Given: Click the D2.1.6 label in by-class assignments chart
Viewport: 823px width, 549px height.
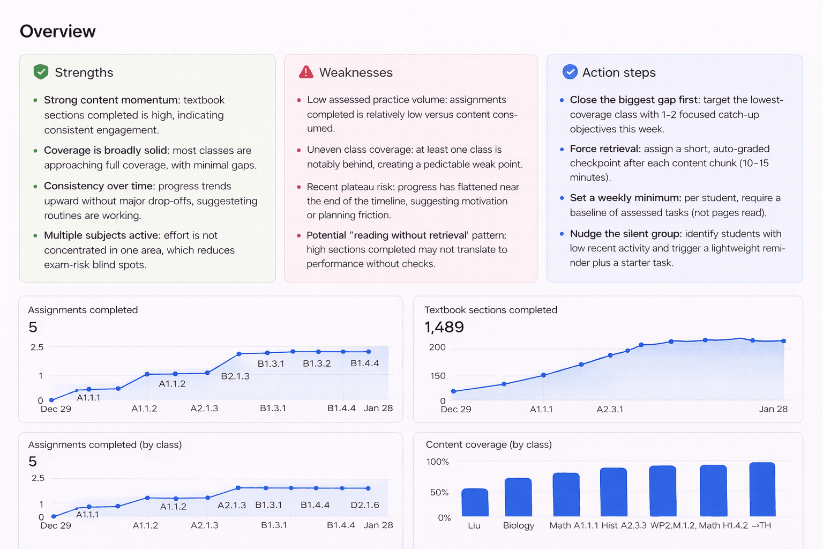Looking at the screenshot, I should point(364,505).
